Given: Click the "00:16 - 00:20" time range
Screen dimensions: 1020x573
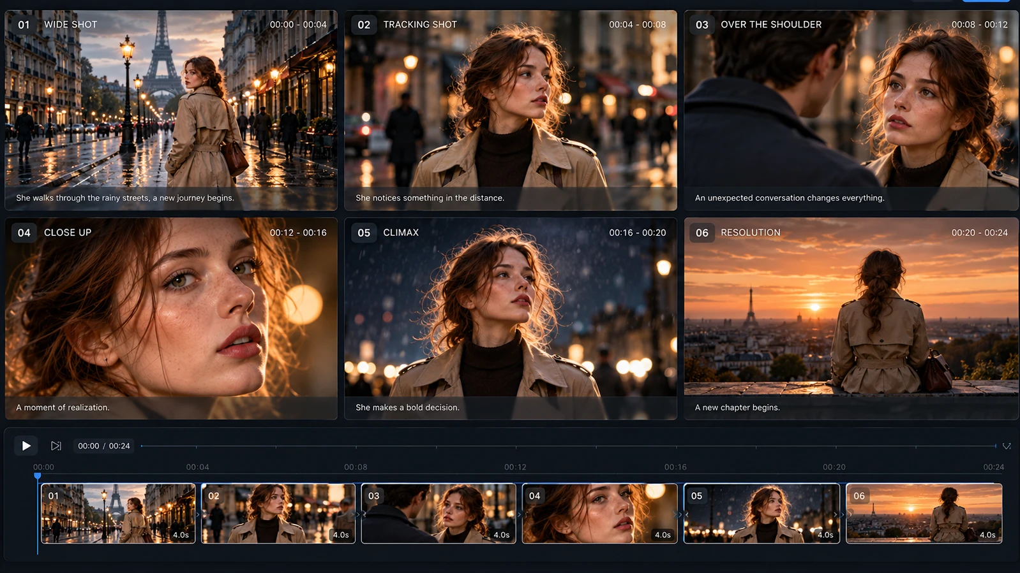Looking at the screenshot, I should [638, 233].
